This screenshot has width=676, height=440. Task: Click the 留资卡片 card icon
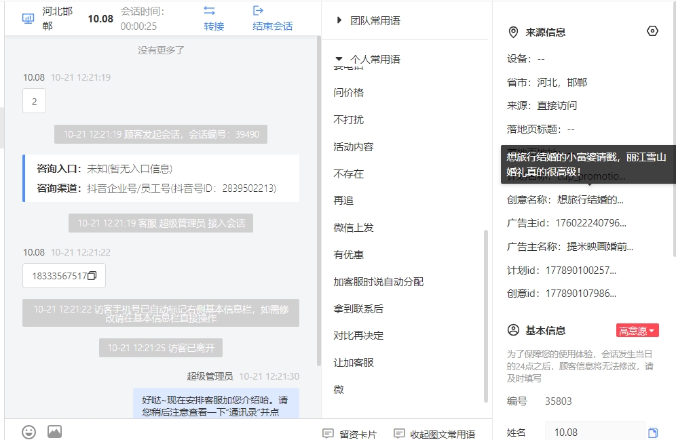click(x=328, y=433)
